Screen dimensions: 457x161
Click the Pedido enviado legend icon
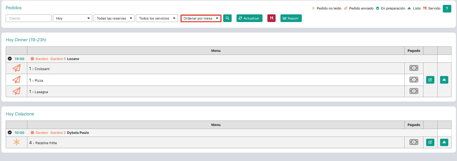345,8
